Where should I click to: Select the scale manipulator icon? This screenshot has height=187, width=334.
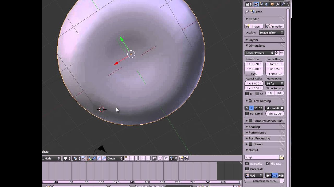coord(104,158)
